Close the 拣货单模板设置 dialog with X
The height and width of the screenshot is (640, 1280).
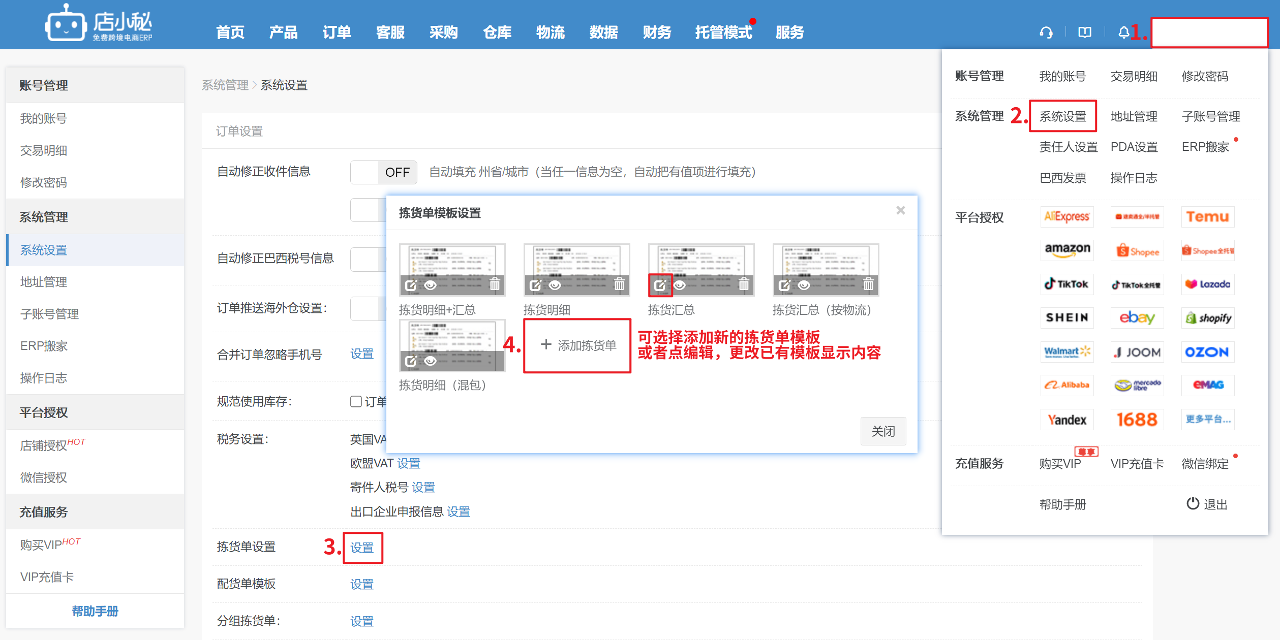(x=900, y=210)
